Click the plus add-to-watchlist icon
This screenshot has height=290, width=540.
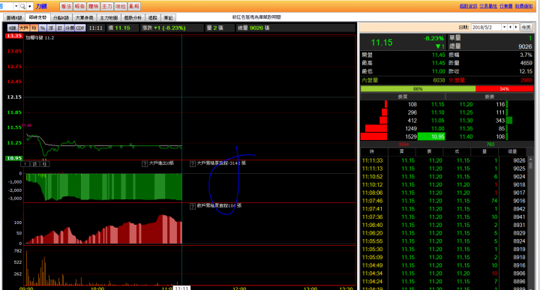(x=30, y=7)
